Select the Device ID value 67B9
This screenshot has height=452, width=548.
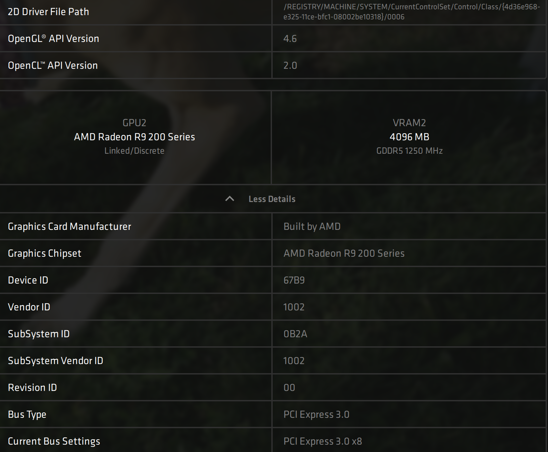click(294, 280)
